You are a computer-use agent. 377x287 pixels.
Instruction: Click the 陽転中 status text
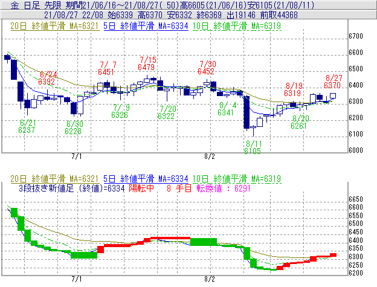click(141, 188)
